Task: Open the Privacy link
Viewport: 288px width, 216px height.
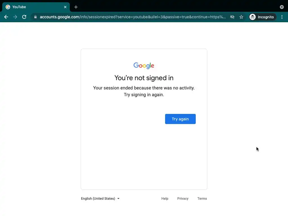Action: (183, 199)
